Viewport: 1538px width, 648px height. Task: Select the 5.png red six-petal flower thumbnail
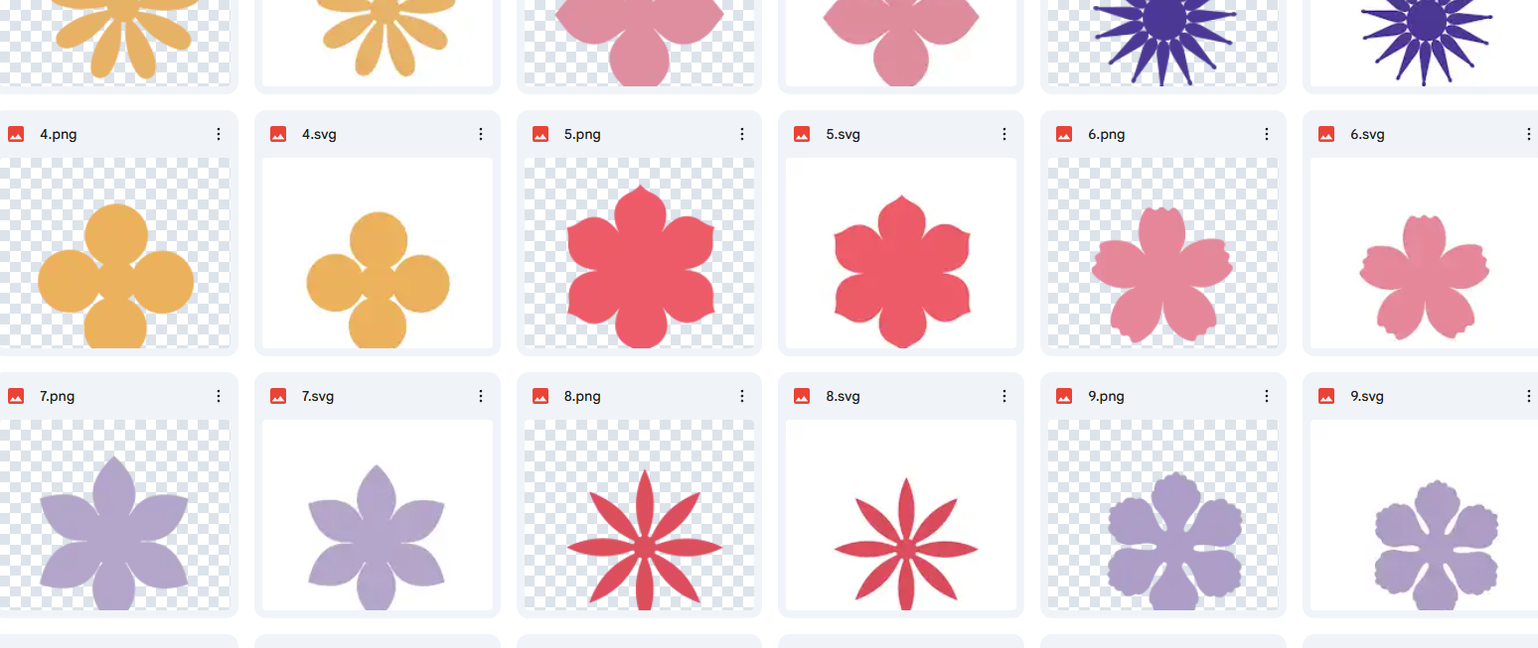coord(639,253)
